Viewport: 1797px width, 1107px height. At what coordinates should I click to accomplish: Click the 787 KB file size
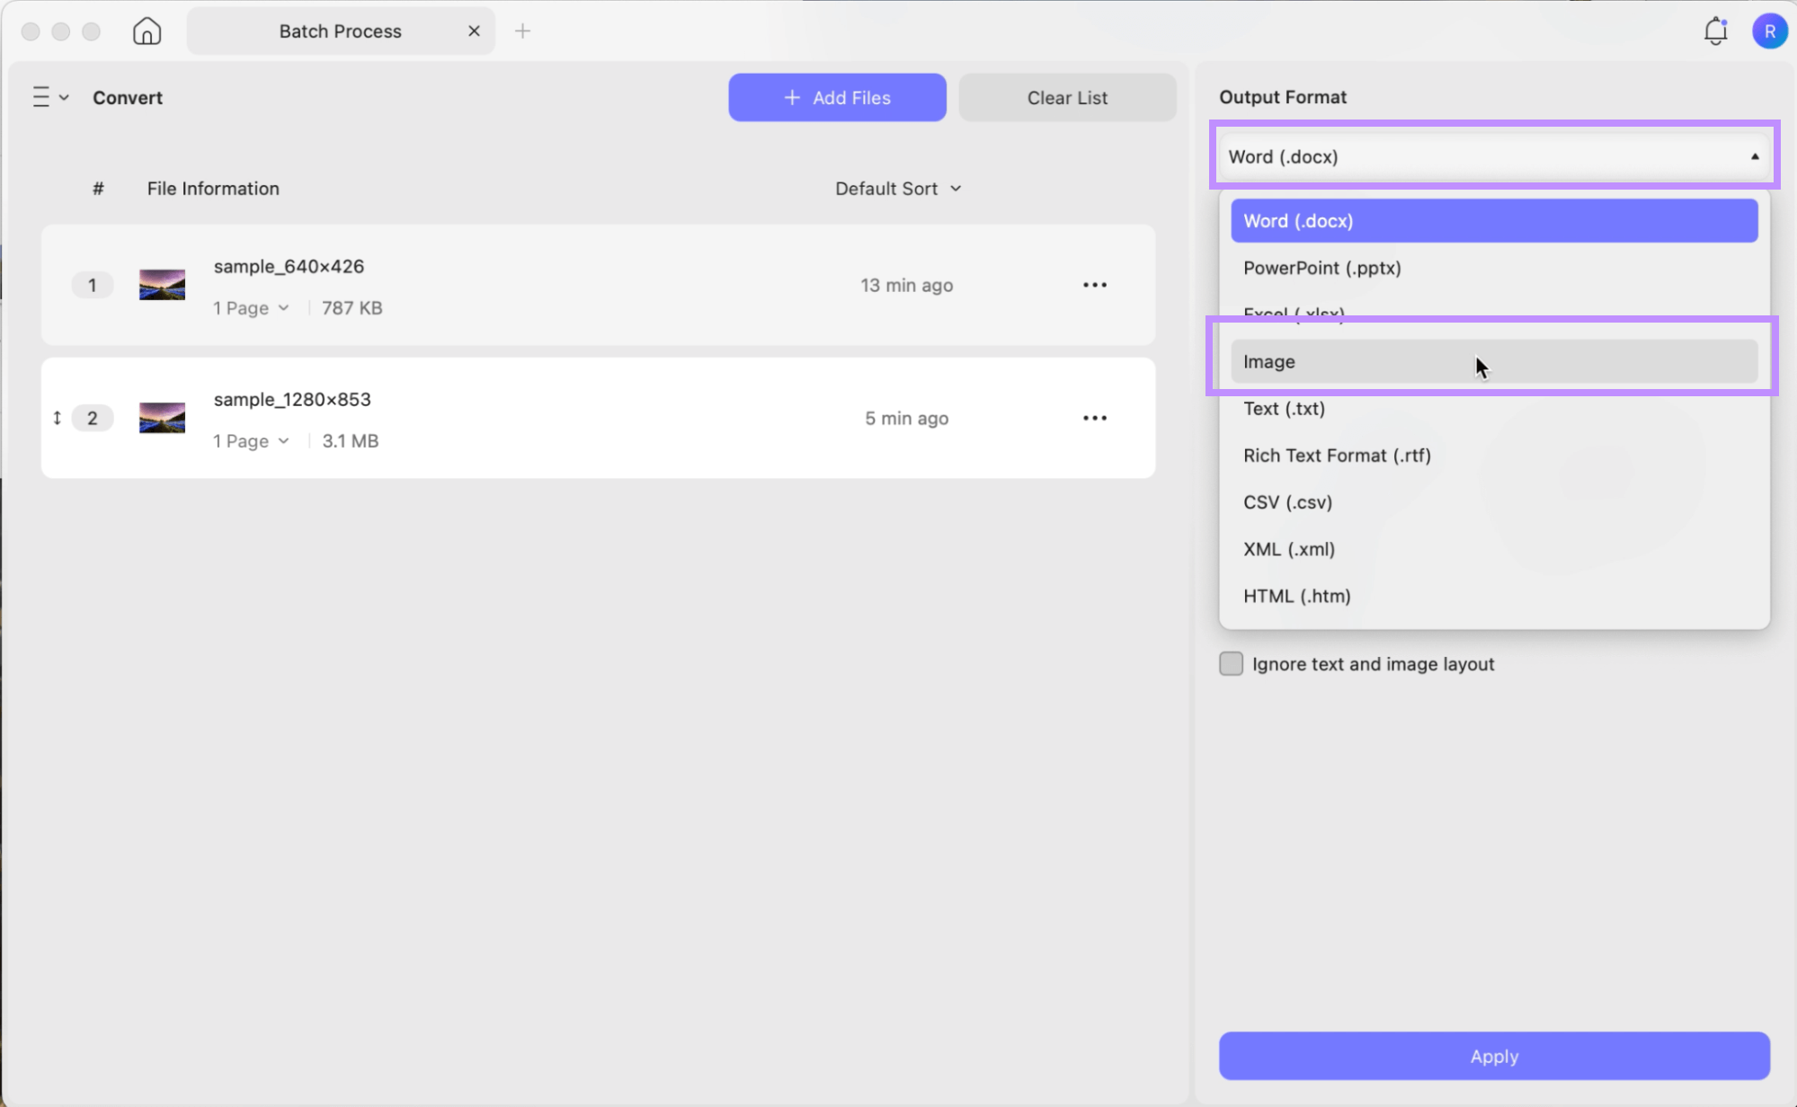coord(351,308)
